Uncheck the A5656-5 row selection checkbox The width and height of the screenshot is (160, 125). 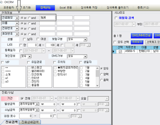(x=120, y=52)
